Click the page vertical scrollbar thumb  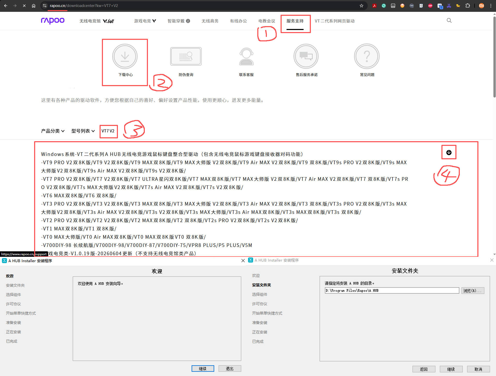click(494, 57)
